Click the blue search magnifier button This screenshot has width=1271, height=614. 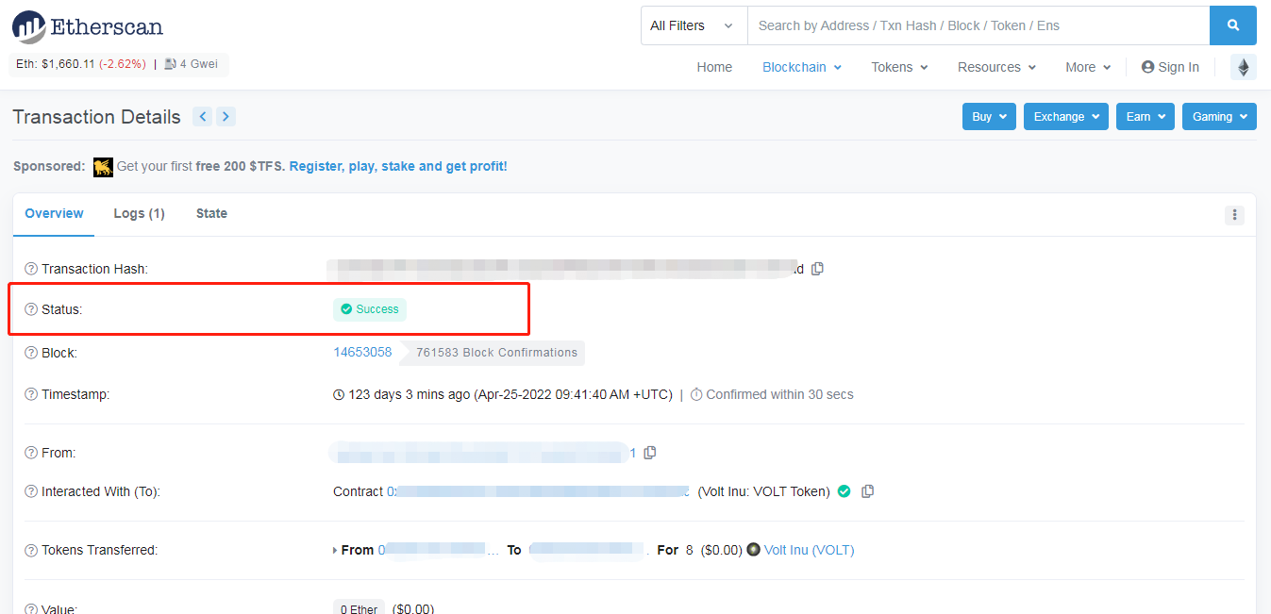pyautogui.click(x=1232, y=25)
